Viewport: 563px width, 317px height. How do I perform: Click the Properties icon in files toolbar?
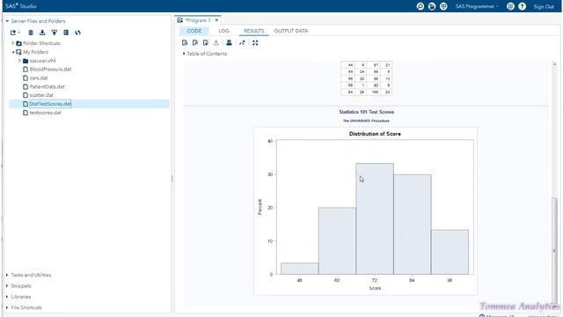(66, 33)
